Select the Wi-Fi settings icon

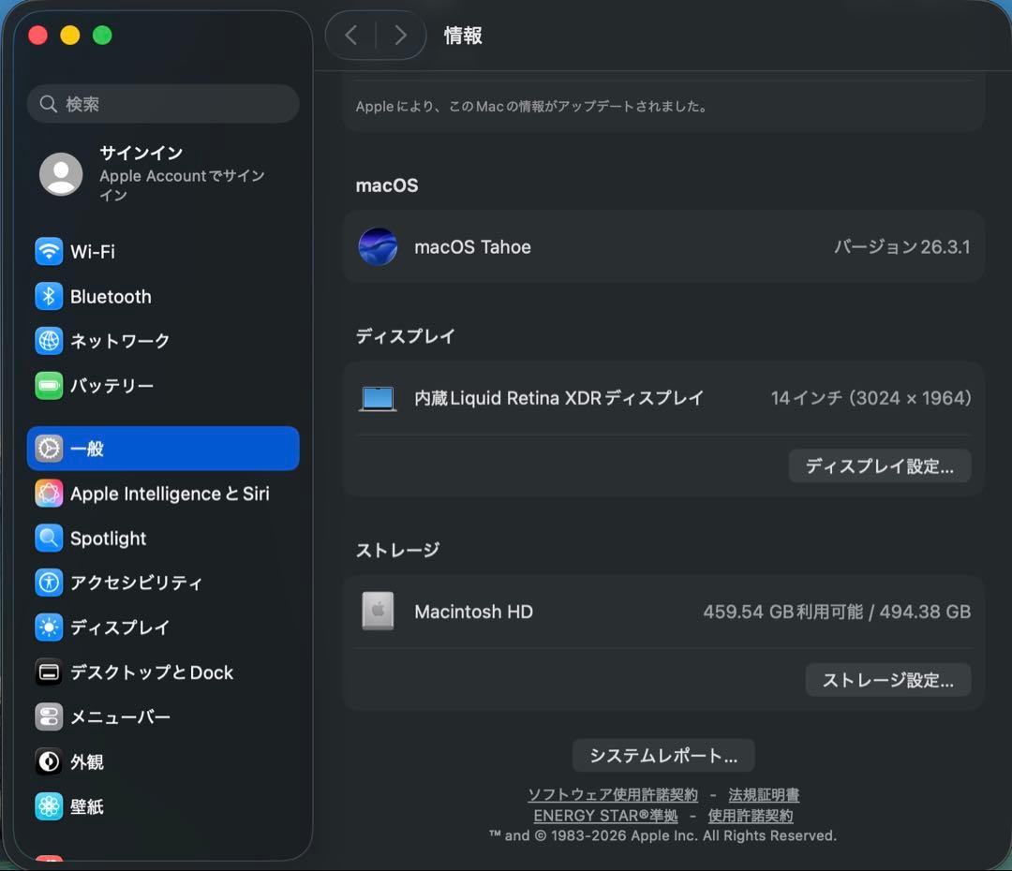tap(48, 251)
